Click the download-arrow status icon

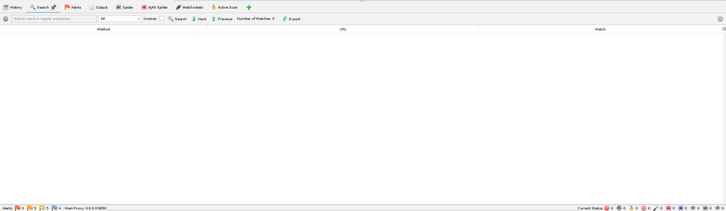619,208
